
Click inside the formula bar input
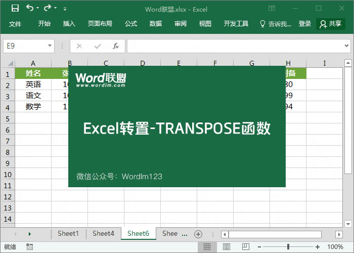[x=235, y=46]
